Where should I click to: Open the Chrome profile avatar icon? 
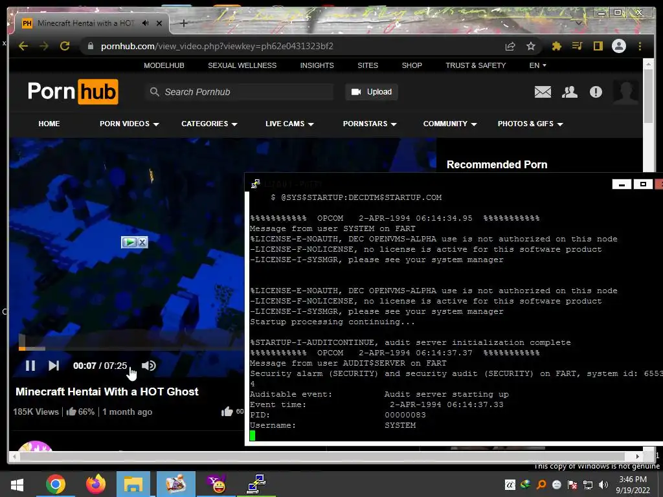click(618, 46)
